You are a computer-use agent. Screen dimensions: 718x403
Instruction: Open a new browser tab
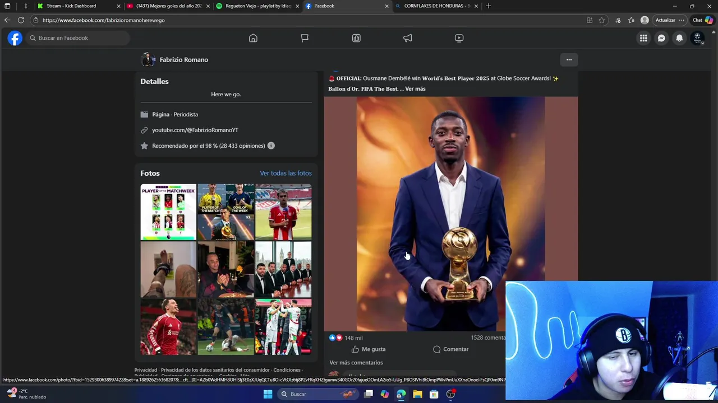click(x=489, y=6)
